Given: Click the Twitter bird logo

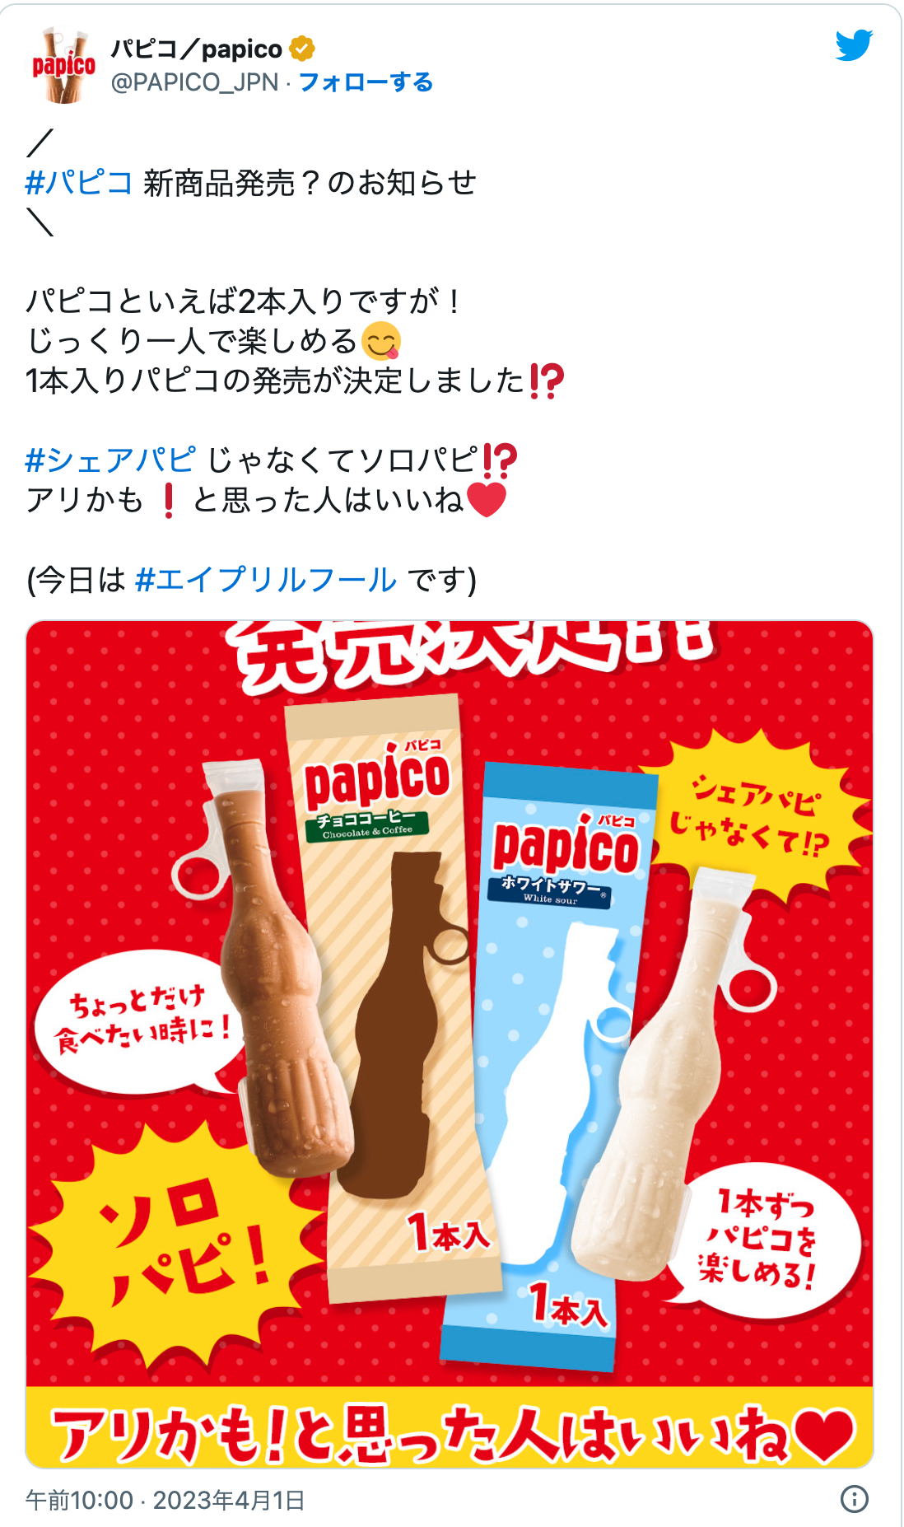Looking at the screenshot, I should (854, 46).
